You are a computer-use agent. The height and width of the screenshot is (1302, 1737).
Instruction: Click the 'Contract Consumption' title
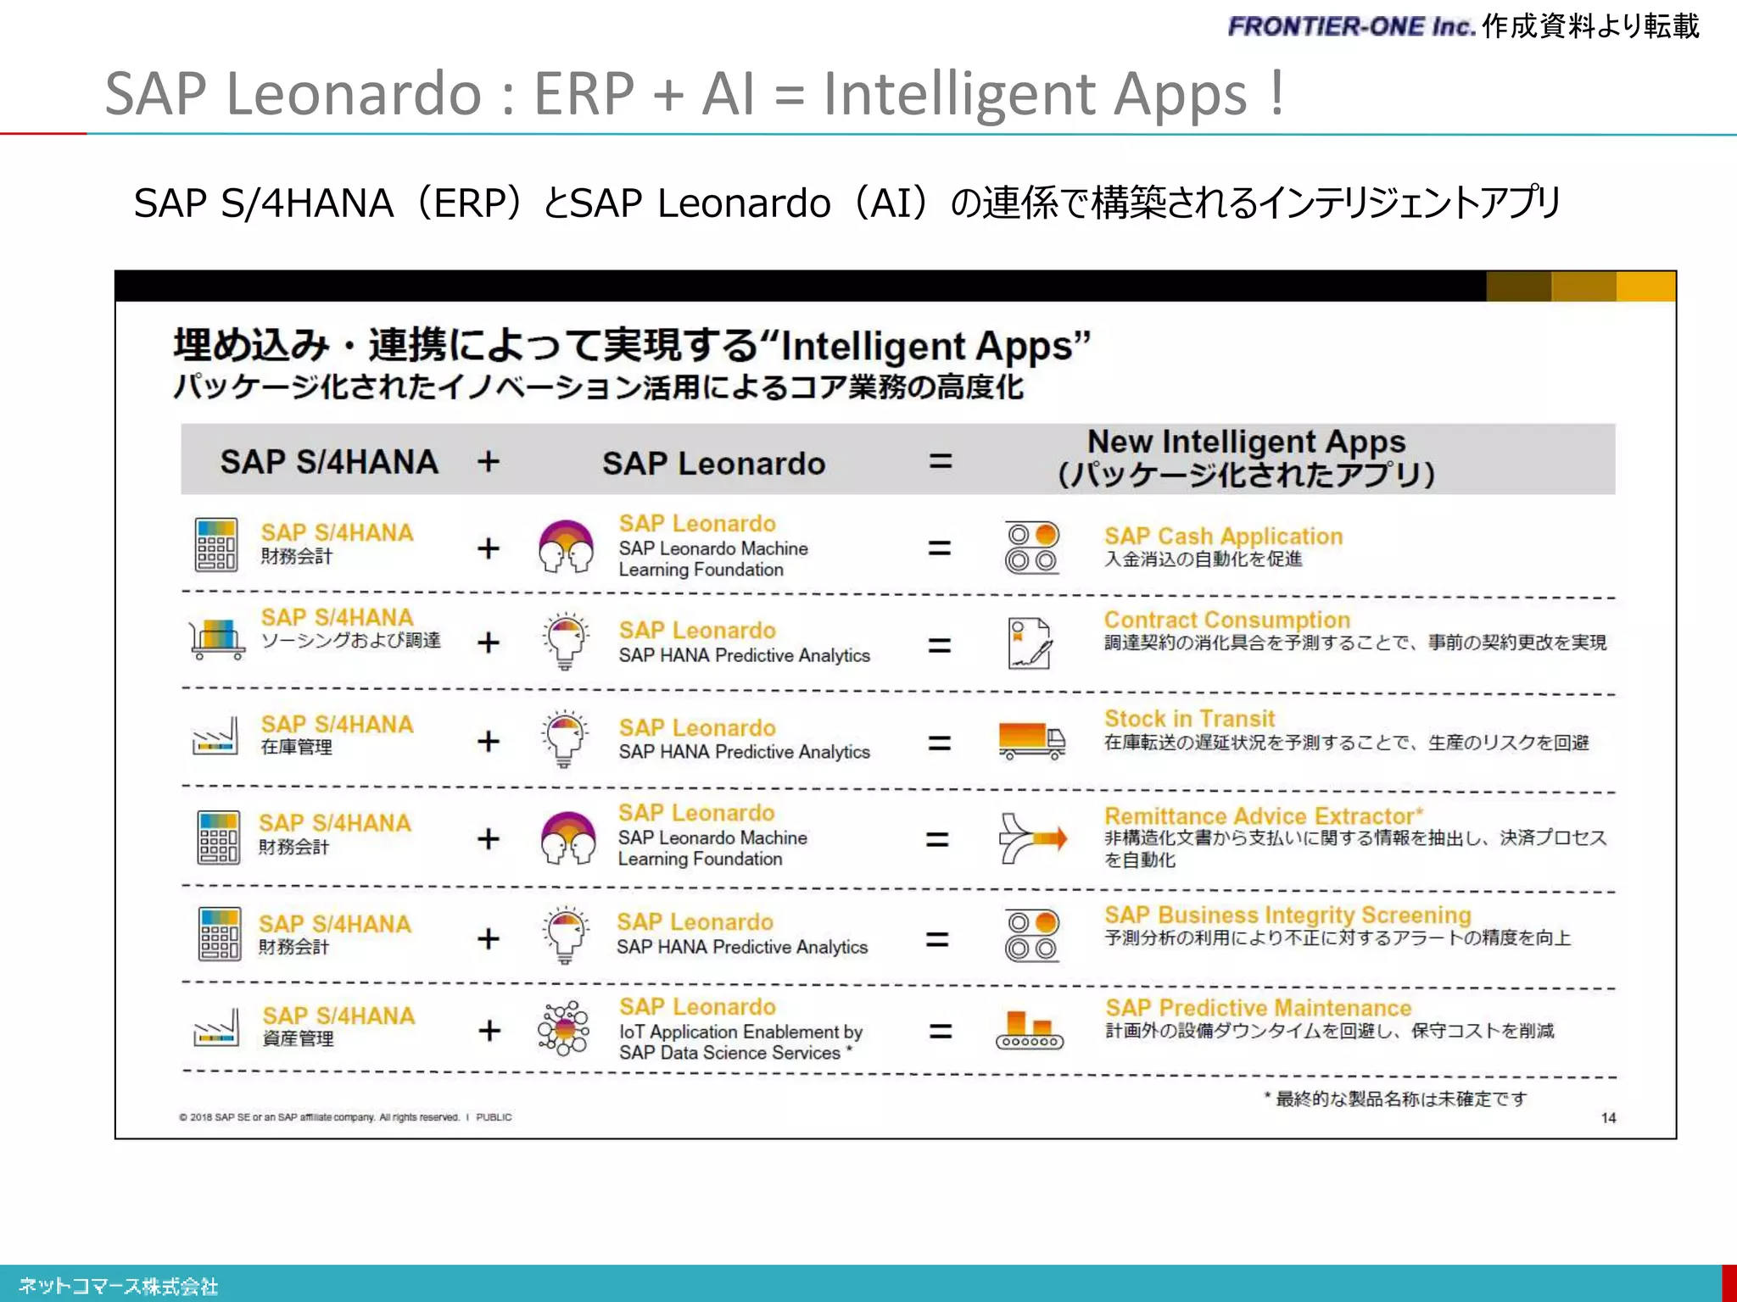1226,620
